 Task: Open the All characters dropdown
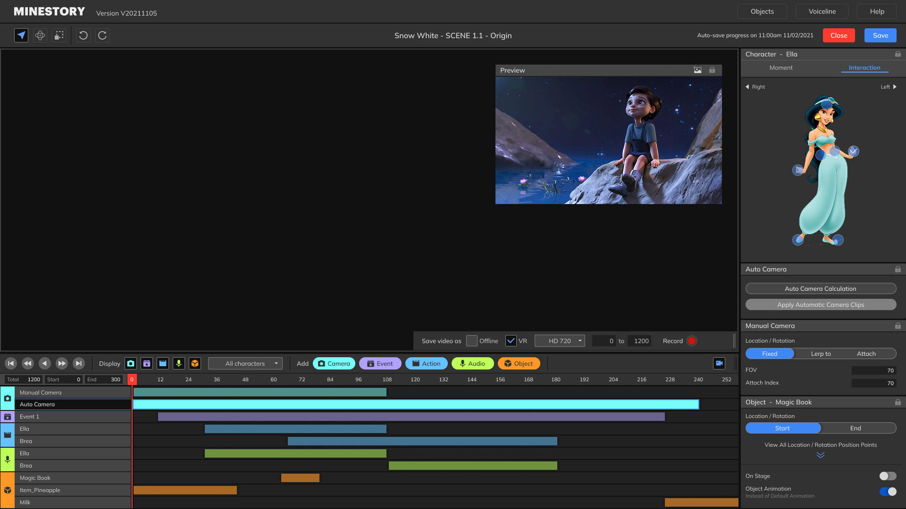click(245, 363)
